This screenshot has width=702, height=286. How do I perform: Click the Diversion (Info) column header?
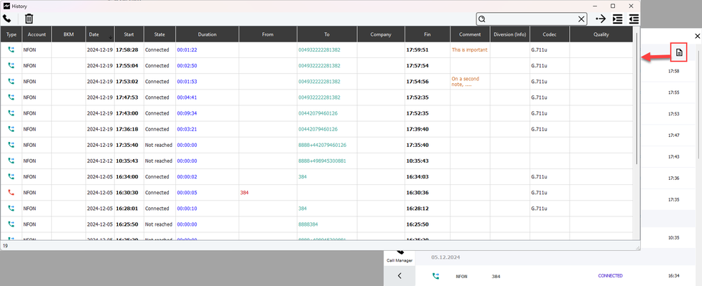[x=510, y=34]
